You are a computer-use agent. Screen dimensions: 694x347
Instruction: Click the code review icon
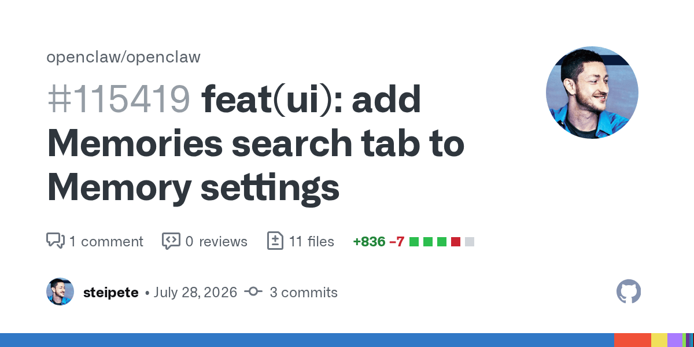tap(171, 241)
